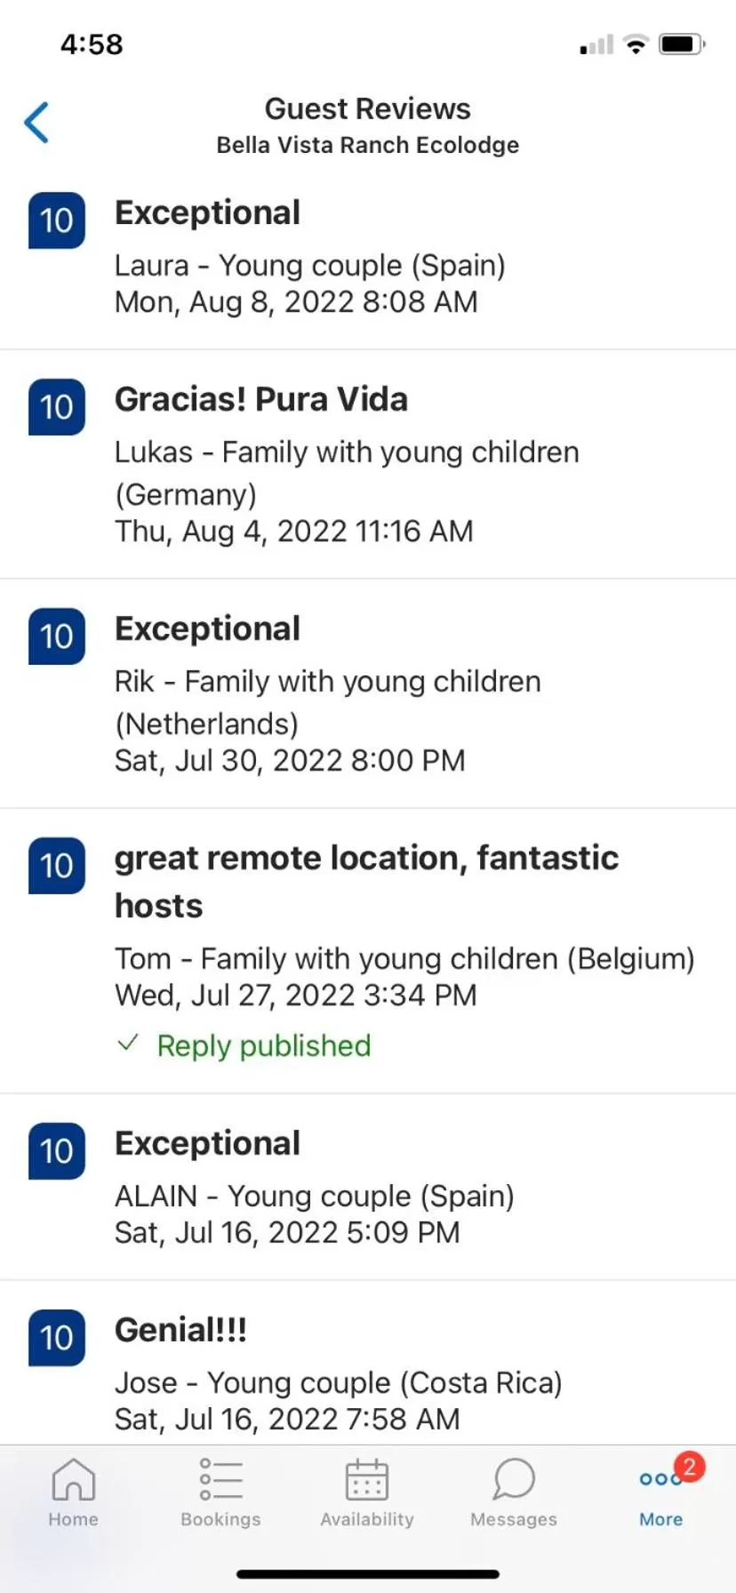
Task: Tap the score badge on Lukas's review
Action: pos(57,407)
